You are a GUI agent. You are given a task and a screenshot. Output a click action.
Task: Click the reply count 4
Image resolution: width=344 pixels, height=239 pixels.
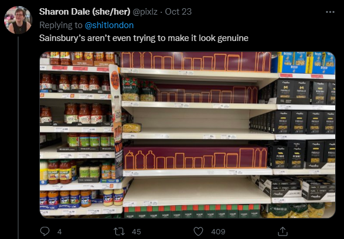point(59,232)
